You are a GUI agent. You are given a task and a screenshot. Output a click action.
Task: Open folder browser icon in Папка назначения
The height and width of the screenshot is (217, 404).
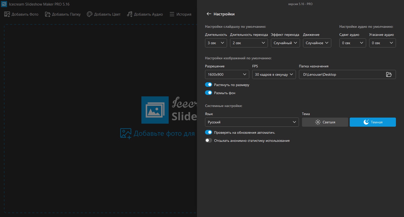pyautogui.click(x=389, y=74)
